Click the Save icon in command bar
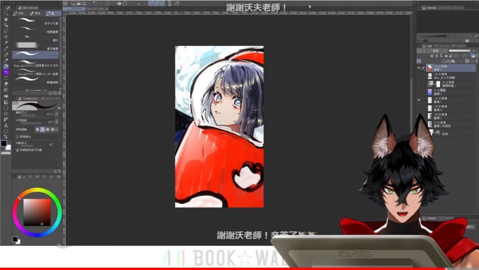The width and height of the screenshot is (479, 270). pyautogui.click(x=84, y=3)
